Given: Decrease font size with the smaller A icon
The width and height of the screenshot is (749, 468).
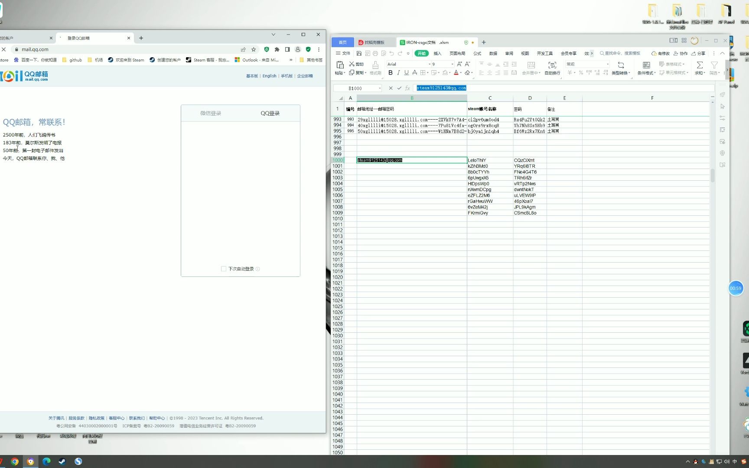Looking at the screenshot, I should coord(467,64).
